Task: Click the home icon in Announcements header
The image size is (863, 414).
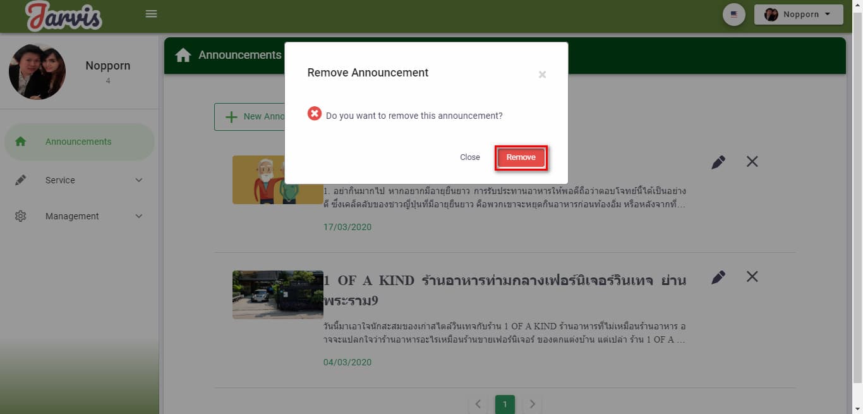Action: (x=183, y=56)
